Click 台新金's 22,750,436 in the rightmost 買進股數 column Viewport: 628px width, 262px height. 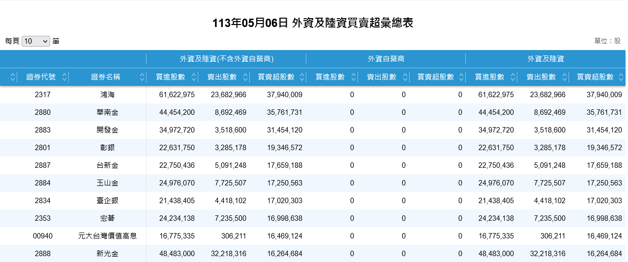tap(496, 165)
